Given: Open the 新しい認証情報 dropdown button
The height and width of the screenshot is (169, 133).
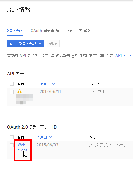Looking at the screenshot, I should tap(26, 44).
